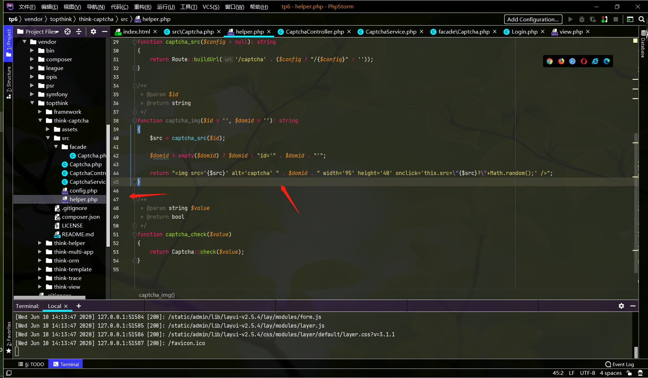Collapse the think-captcha folder
Image resolution: width=648 pixels, height=378 pixels.
tap(40, 120)
